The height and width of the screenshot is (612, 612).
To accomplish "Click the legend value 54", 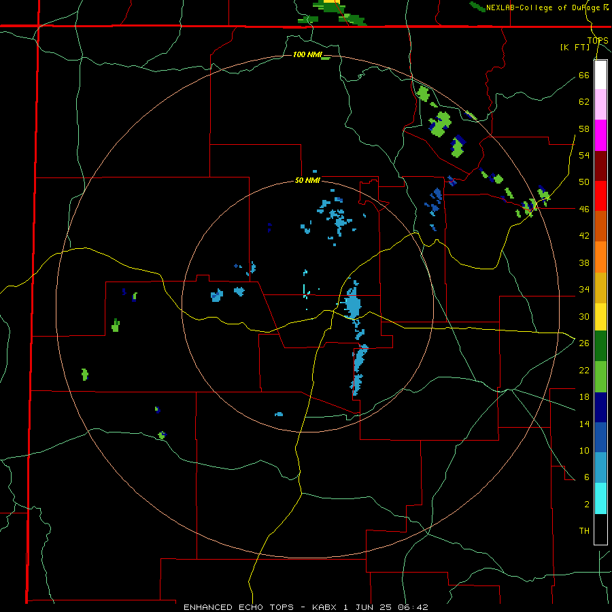I will (x=584, y=155).
